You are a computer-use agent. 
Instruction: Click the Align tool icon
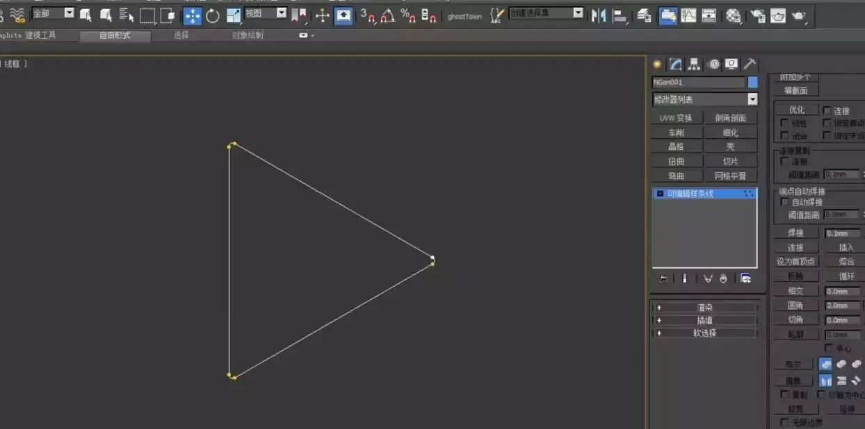[620, 15]
